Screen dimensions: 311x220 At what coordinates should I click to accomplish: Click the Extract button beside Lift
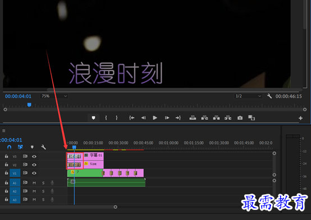(x=204, y=118)
